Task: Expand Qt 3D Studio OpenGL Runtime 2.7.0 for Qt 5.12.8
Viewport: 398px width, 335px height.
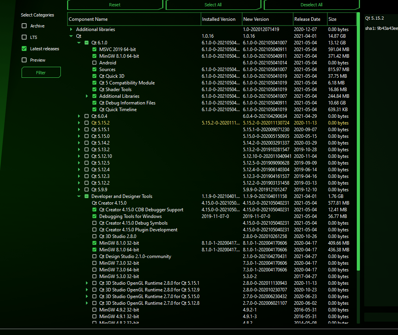Action: pos(87,303)
